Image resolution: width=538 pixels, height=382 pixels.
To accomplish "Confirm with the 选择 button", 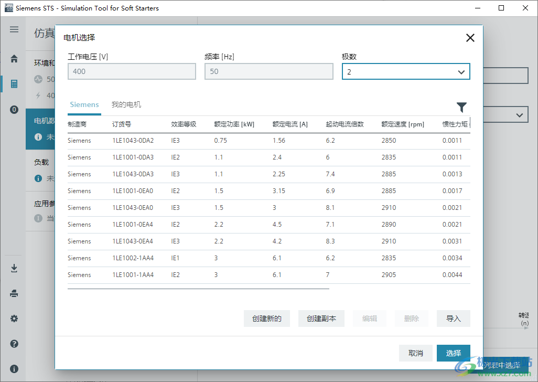I will point(453,353).
